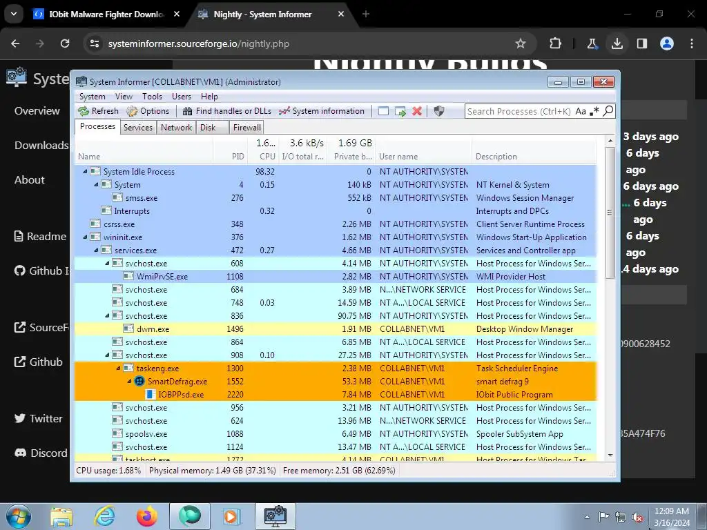This screenshot has height=530, width=707.
Task: Select the Processes tab
Action: [97, 127]
